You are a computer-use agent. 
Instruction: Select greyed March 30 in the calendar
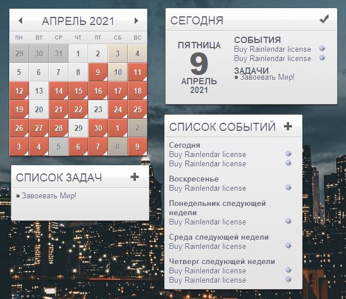[39, 54]
